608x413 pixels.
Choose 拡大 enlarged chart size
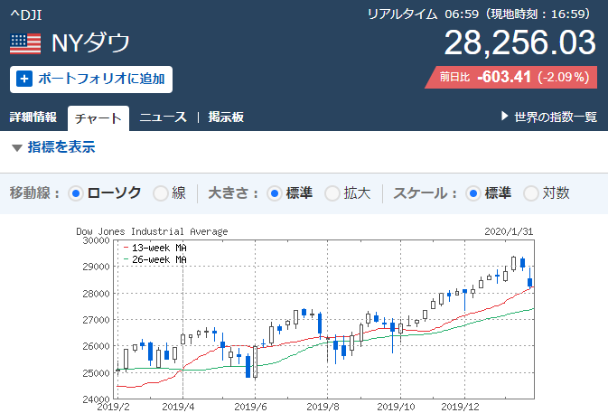332,193
